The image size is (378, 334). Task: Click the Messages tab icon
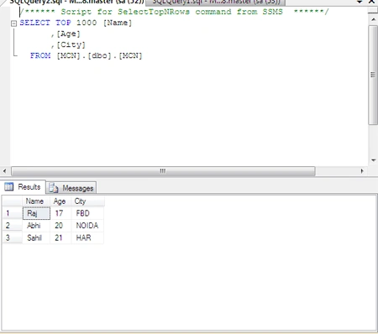(54, 188)
